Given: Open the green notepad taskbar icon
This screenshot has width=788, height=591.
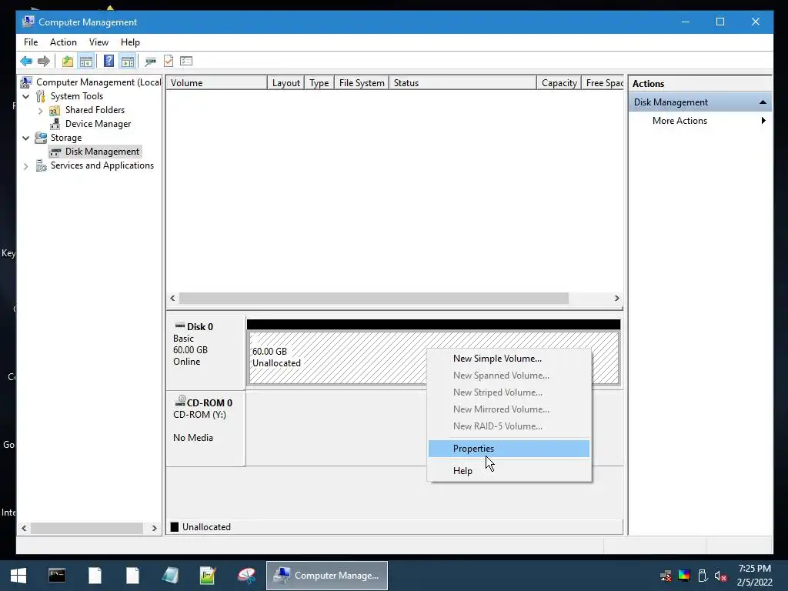Looking at the screenshot, I should [208, 576].
